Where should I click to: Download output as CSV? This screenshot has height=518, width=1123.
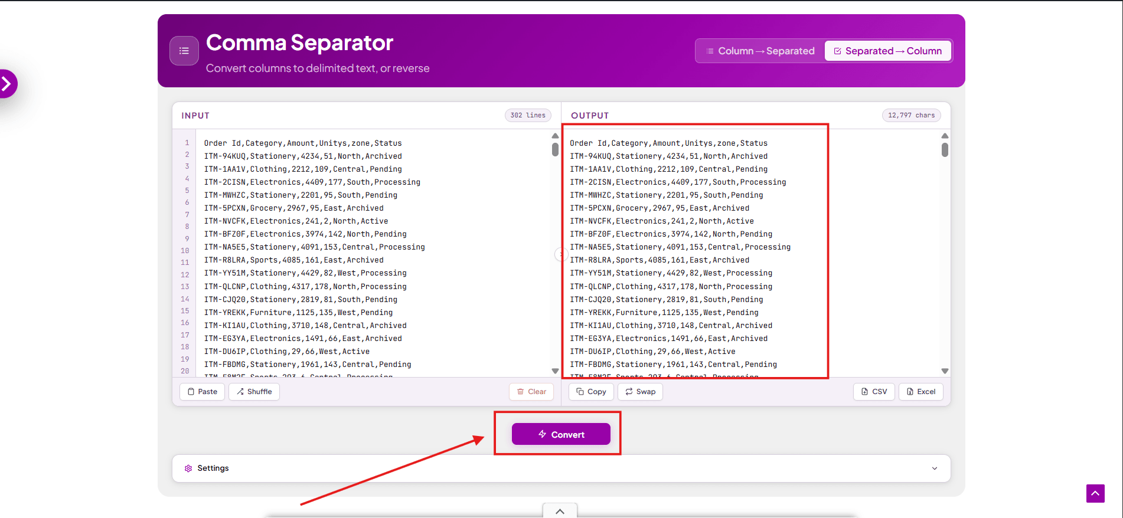[874, 392]
